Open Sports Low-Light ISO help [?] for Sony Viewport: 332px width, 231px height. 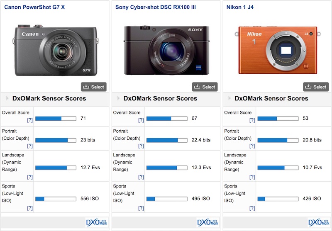click(x=141, y=208)
